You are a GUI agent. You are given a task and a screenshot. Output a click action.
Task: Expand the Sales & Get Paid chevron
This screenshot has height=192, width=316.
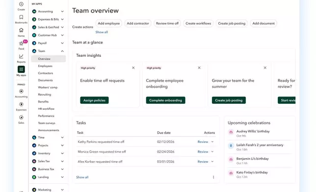(62, 27)
